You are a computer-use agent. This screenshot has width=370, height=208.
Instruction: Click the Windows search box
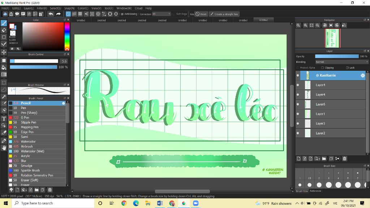(x=53, y=203)
